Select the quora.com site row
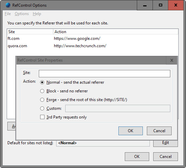This screenshot has height=168, width=186. [93, 46]
